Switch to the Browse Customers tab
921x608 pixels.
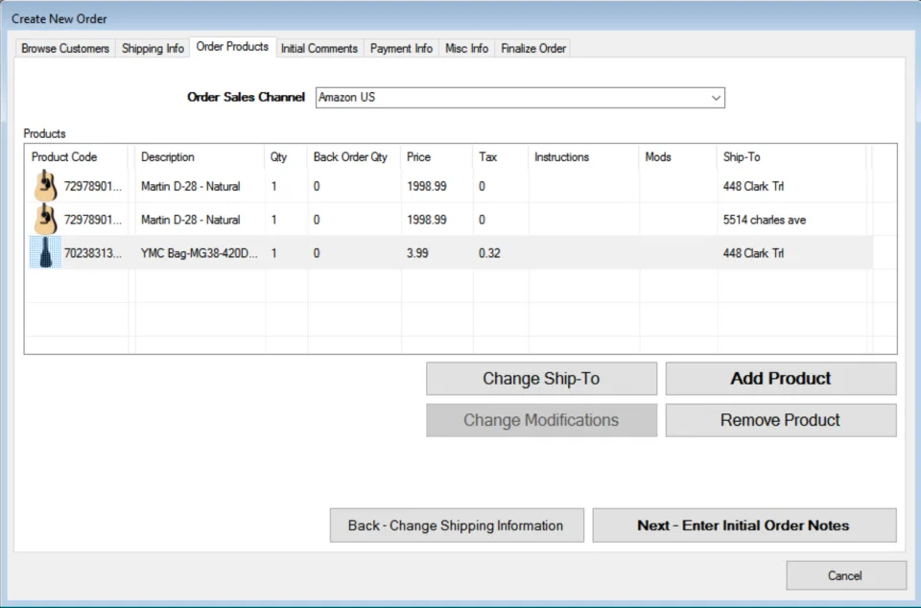[x=65, y=48]
